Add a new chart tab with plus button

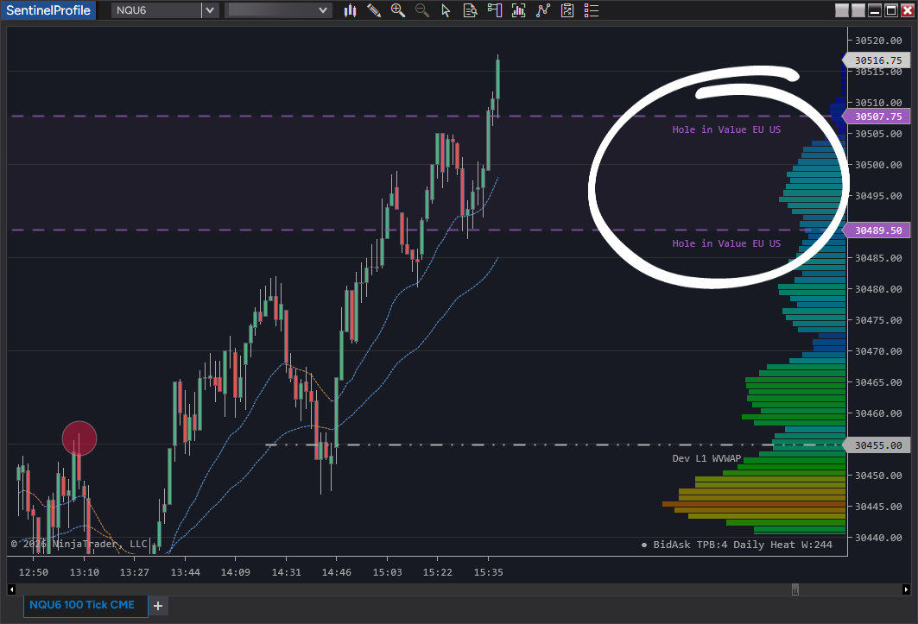click(158, 607)
